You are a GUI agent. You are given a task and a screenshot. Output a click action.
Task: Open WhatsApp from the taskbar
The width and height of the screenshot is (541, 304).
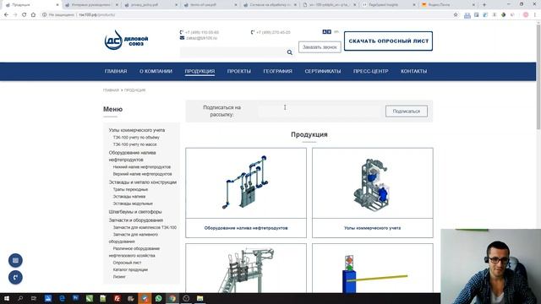pyautogui.click(x=158, y=298)
